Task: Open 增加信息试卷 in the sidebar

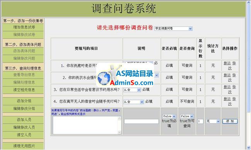Action: tap(24, 27)
